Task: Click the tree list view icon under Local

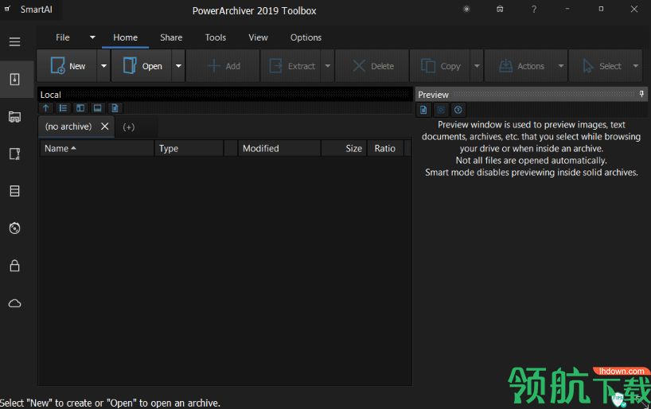Action: pyautogui.click(x=63, y=108)
